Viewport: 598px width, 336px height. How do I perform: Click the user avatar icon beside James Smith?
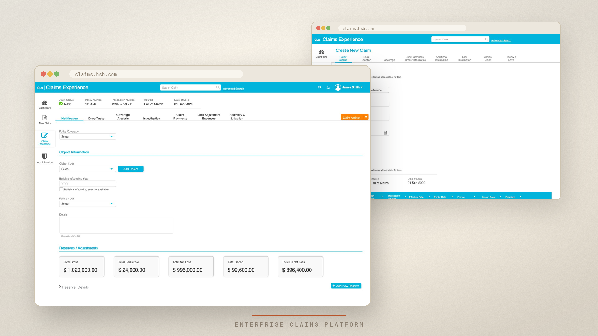click(338, 87)
